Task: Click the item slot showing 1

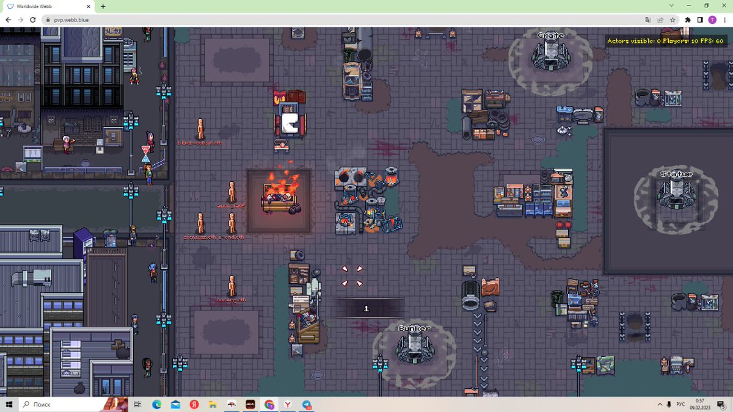Action: coord(366,309)
